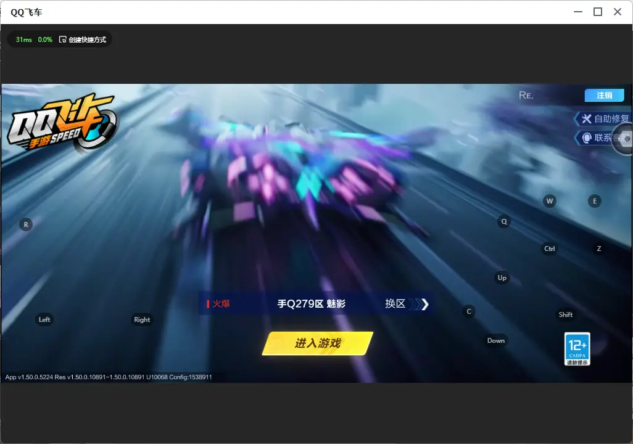The width and height of the screenshot is (633, 444).
Task: Select the 手Q279区 魅影 server entry
Action: click(x=311, y=303)
